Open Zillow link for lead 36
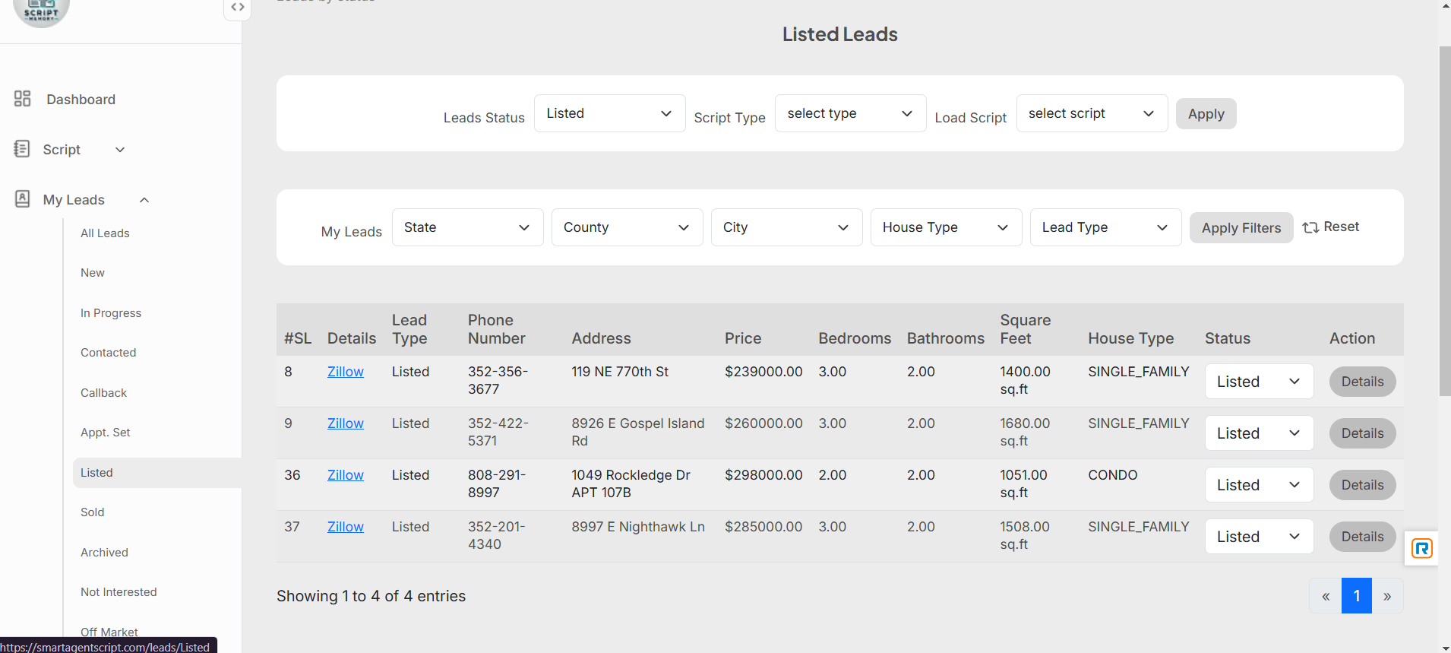This screenshot has width=1451, height=653. pos(346,475)
